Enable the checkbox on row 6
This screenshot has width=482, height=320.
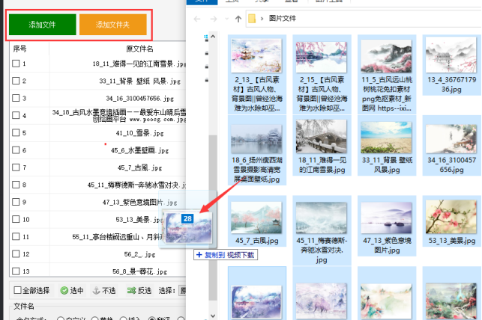coord(16,150)
